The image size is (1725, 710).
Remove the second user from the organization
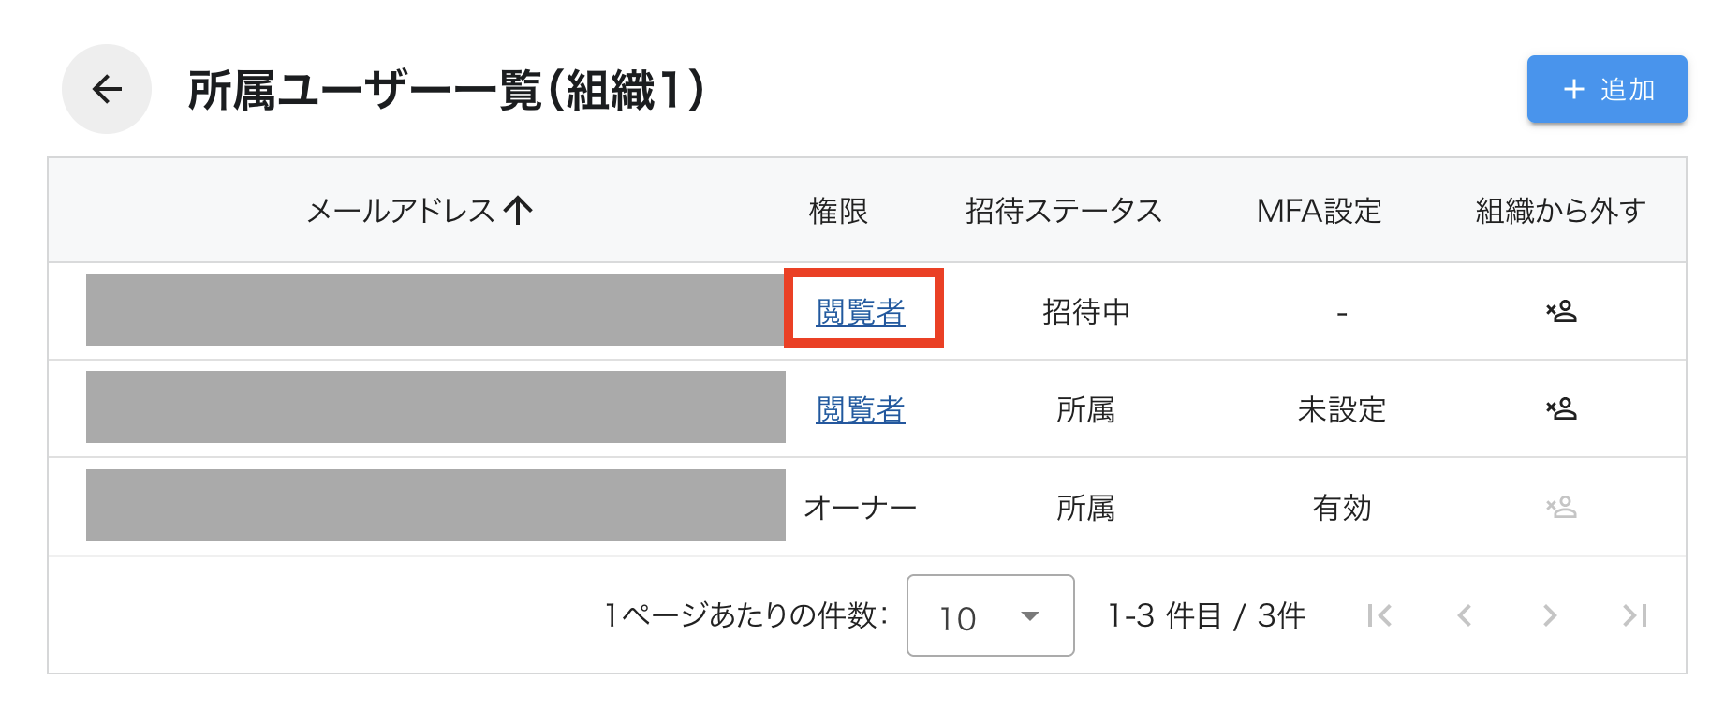[1562, 408]
